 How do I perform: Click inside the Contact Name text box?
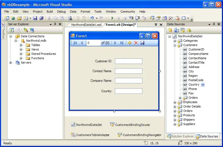tap(129, 71)
